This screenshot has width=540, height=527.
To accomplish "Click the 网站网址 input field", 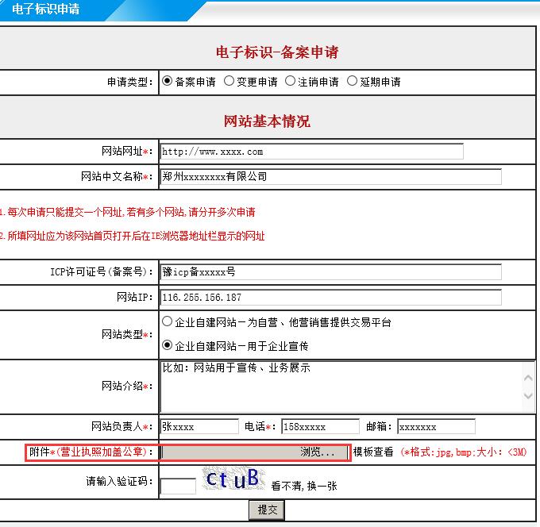I will [x=311, y=152].
